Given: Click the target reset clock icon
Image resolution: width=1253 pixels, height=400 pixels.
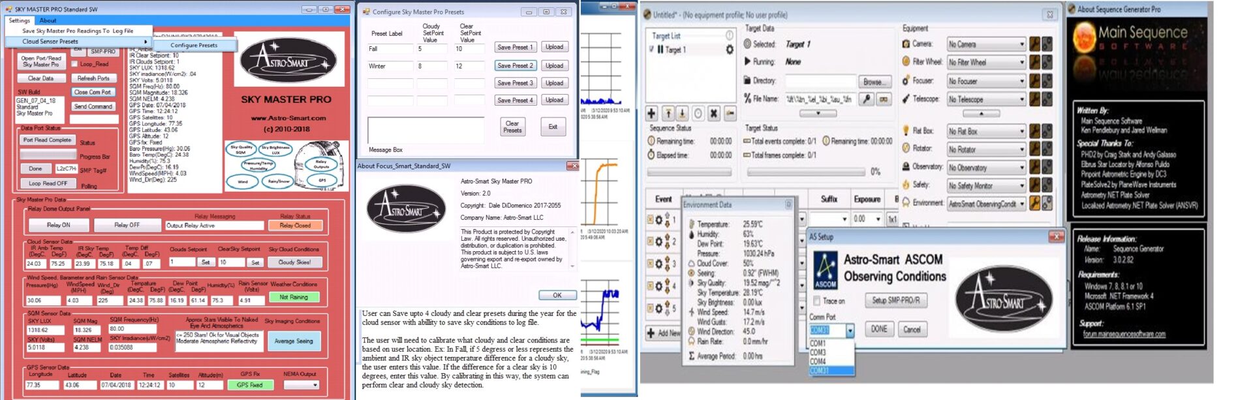Looking at the screenshot, I should pyautogui.click(x=698, y=114).
